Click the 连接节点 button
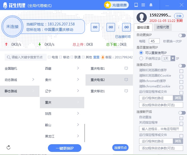Image resolution: width=187 pixels, height=155 pixels. [120, 148]
